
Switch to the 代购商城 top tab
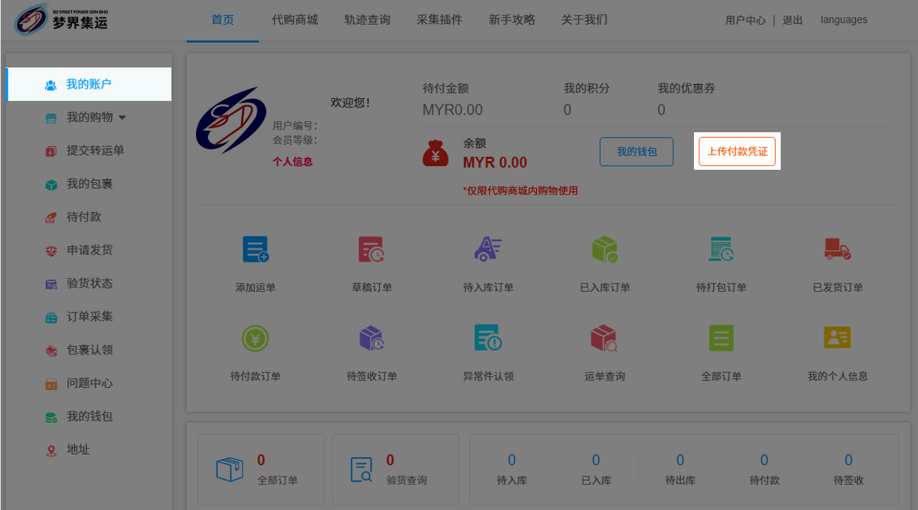point(294,20)
